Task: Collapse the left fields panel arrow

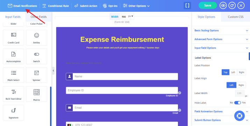Action: pyautogui.click(x=53, y=70)
